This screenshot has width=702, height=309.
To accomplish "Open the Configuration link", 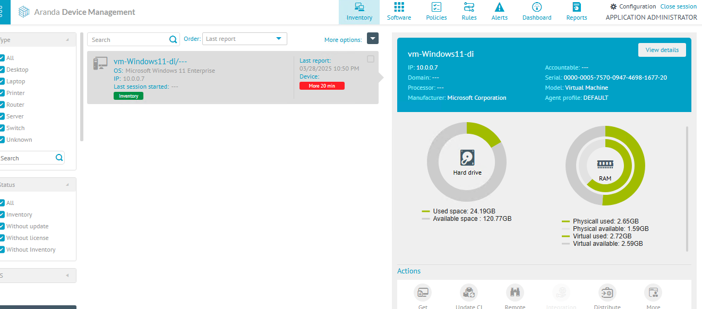I will click(x=638, y=6).
